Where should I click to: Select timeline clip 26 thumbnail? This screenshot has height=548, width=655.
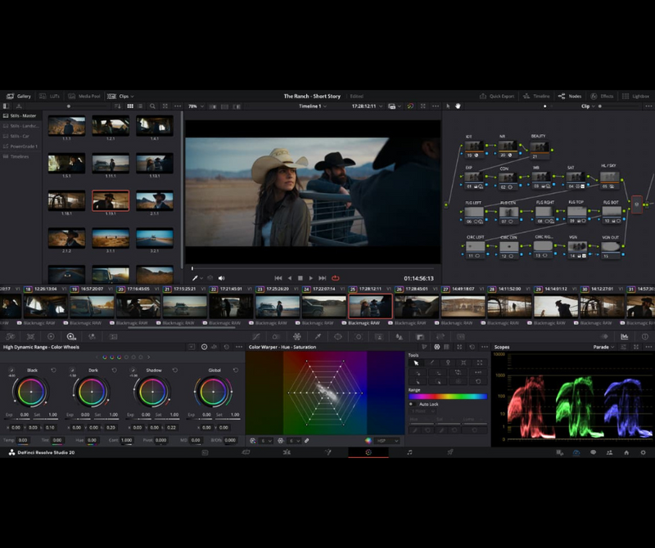(x=417, y=306)
